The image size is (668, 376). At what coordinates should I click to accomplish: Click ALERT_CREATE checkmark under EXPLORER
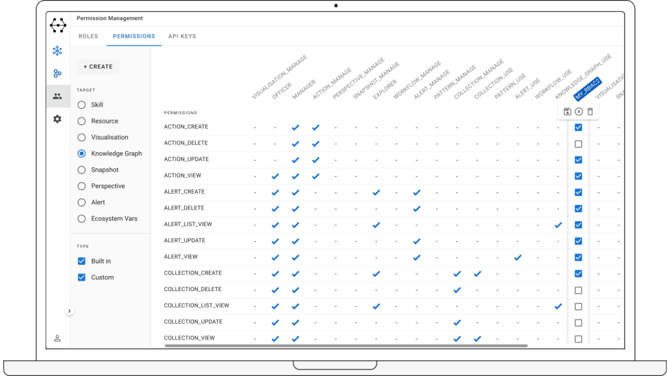tap(376, 193)
